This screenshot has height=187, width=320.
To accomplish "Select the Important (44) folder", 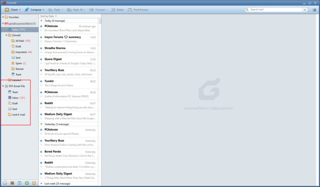I will tap(22, 52).
